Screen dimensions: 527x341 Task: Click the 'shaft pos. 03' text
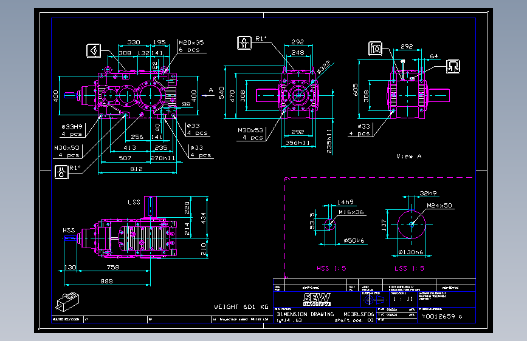354,320
